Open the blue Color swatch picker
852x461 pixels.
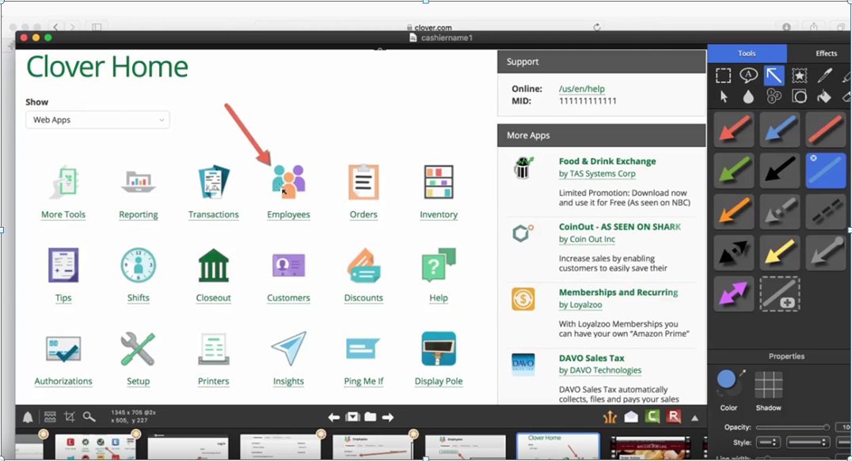click(726, 380)
